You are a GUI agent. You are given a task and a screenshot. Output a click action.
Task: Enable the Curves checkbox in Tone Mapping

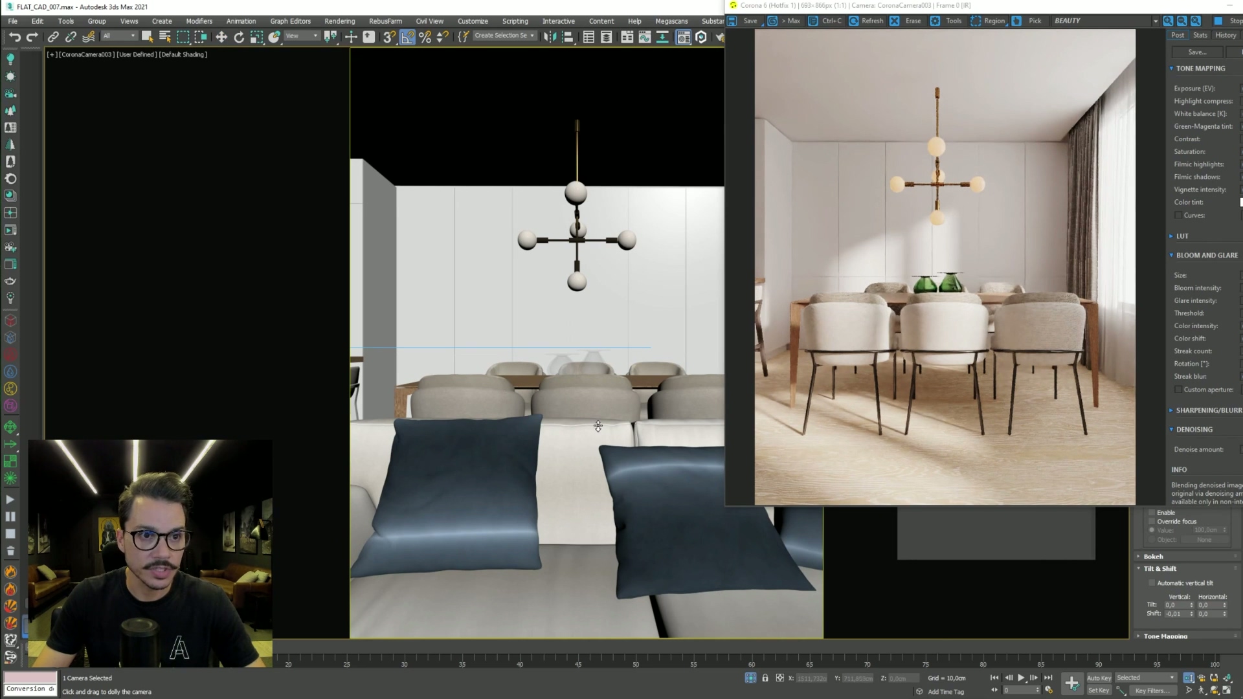pos(1178,216)
